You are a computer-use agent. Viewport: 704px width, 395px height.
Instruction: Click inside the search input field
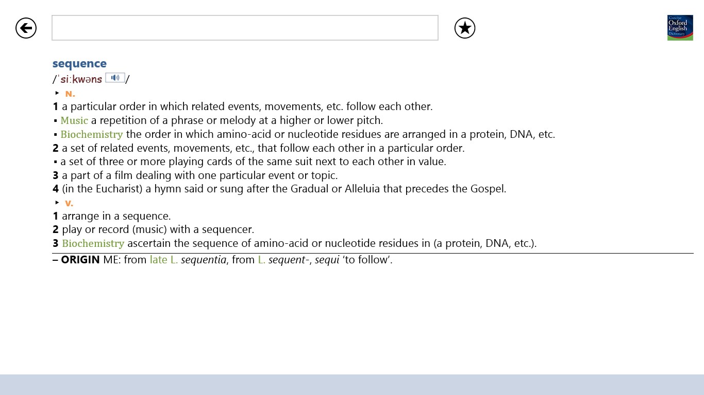click(x=244, y=28)
